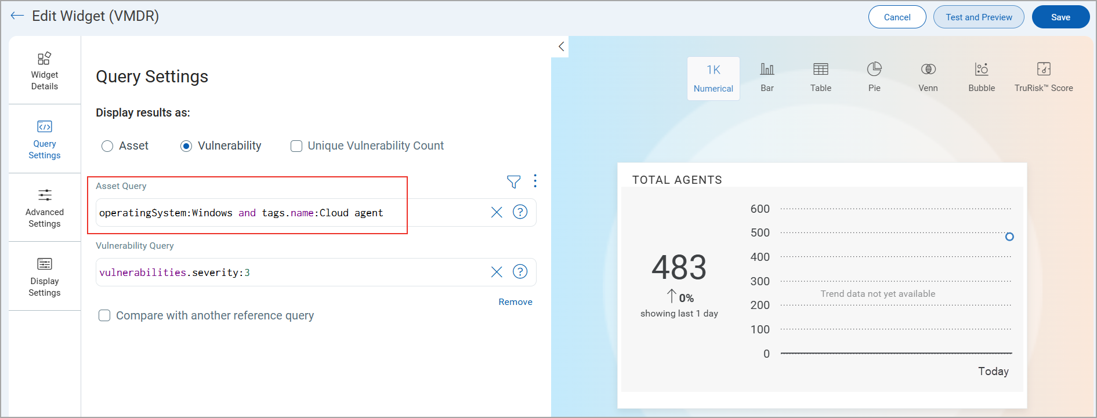Clear the Asset Query field

tap(497, 212)
